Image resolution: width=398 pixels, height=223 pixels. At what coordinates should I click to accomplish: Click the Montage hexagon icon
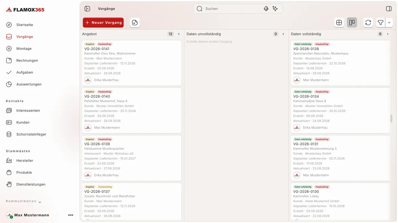(x=9, y=49)
